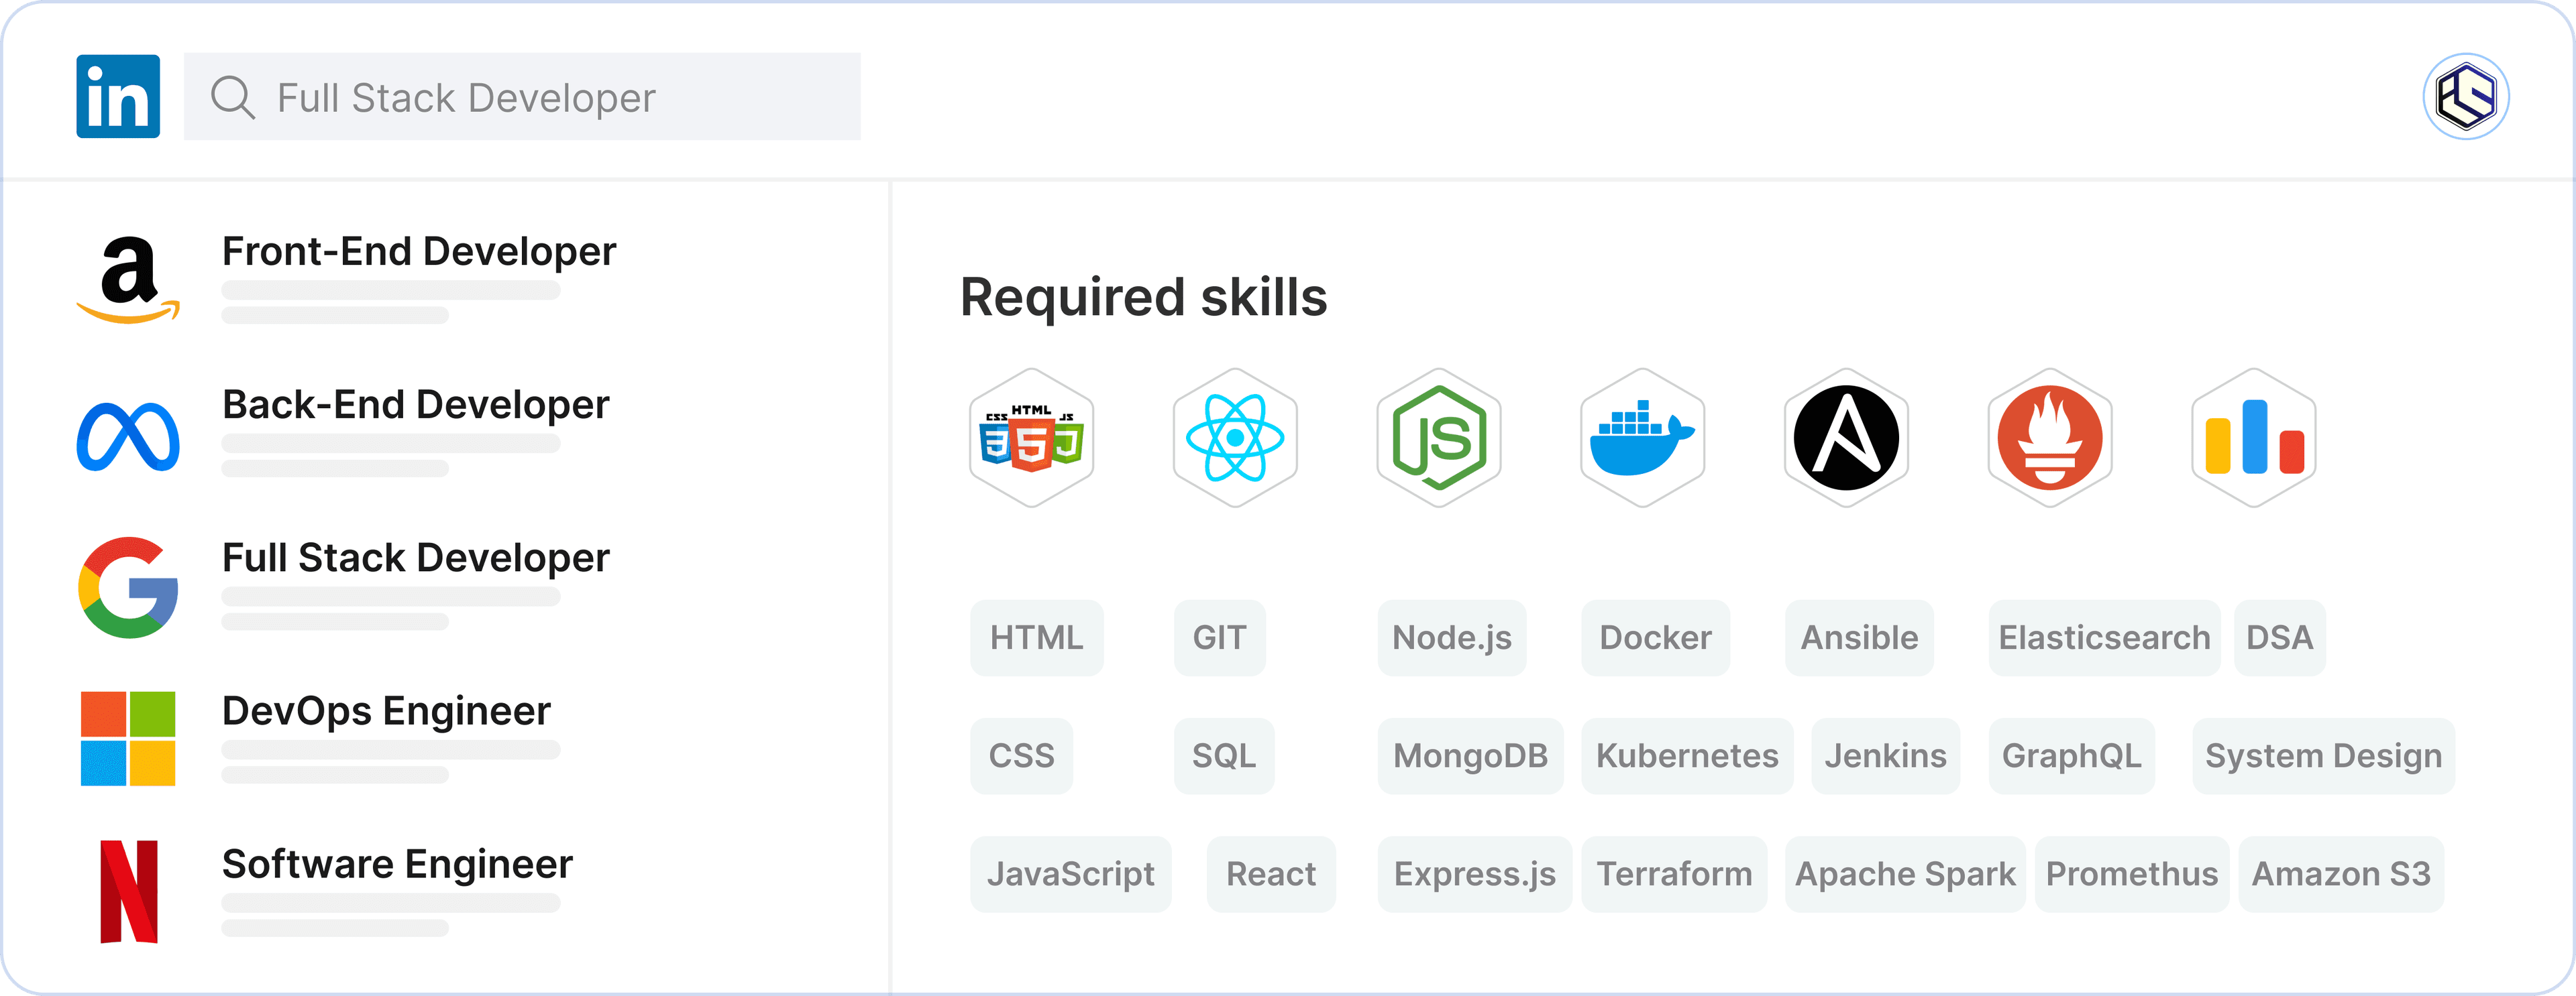2576x996 pixels.
Task: Select the CSS skill tag
Action: [1021, 755]
